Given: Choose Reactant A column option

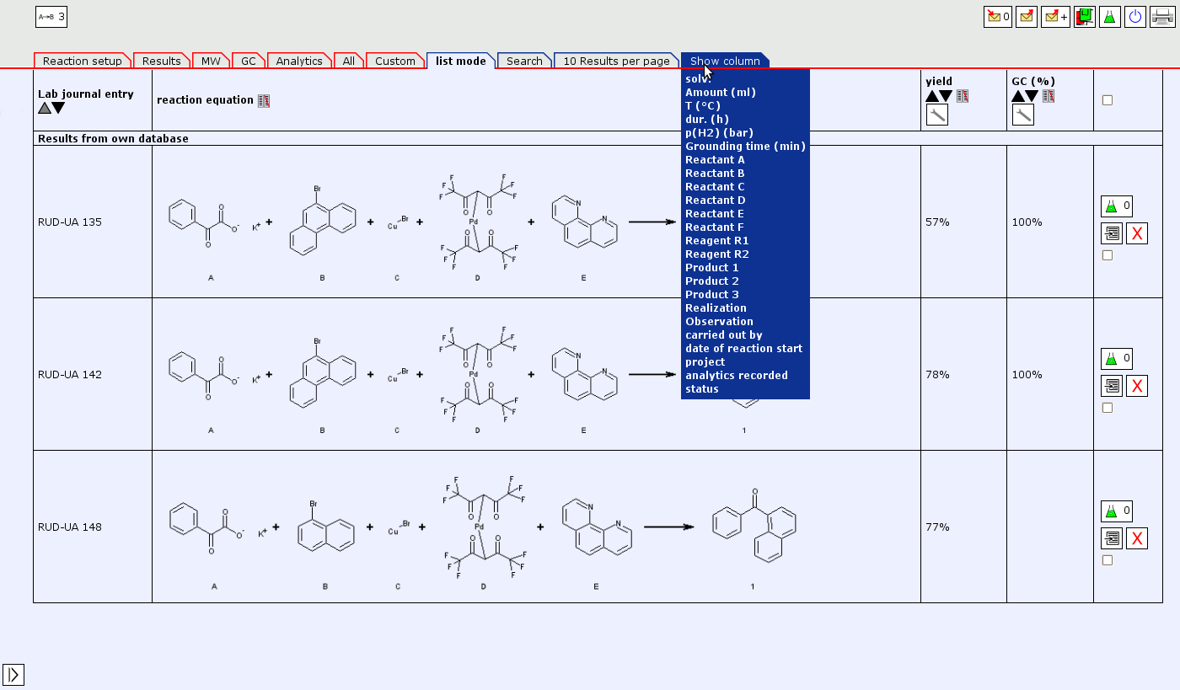Looking at the screenshot, I should 715,160.
